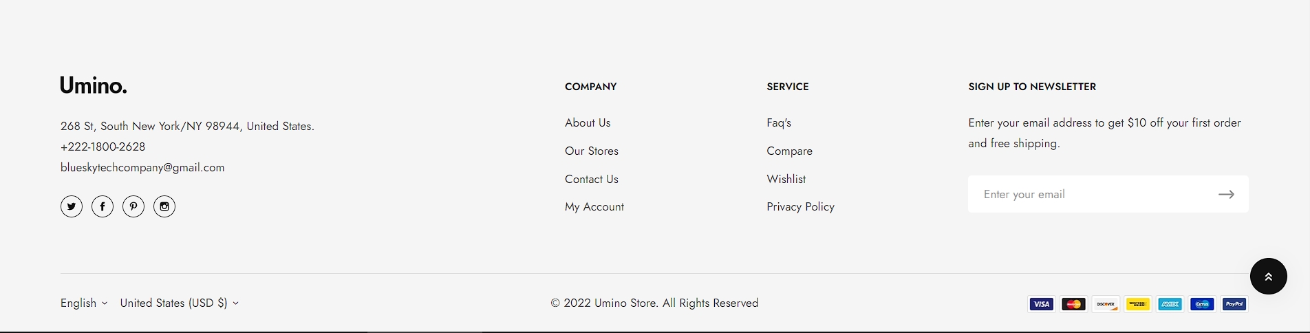Open the Contact Us link
The height and width of the screenshot is (333, 1310).
592,180
